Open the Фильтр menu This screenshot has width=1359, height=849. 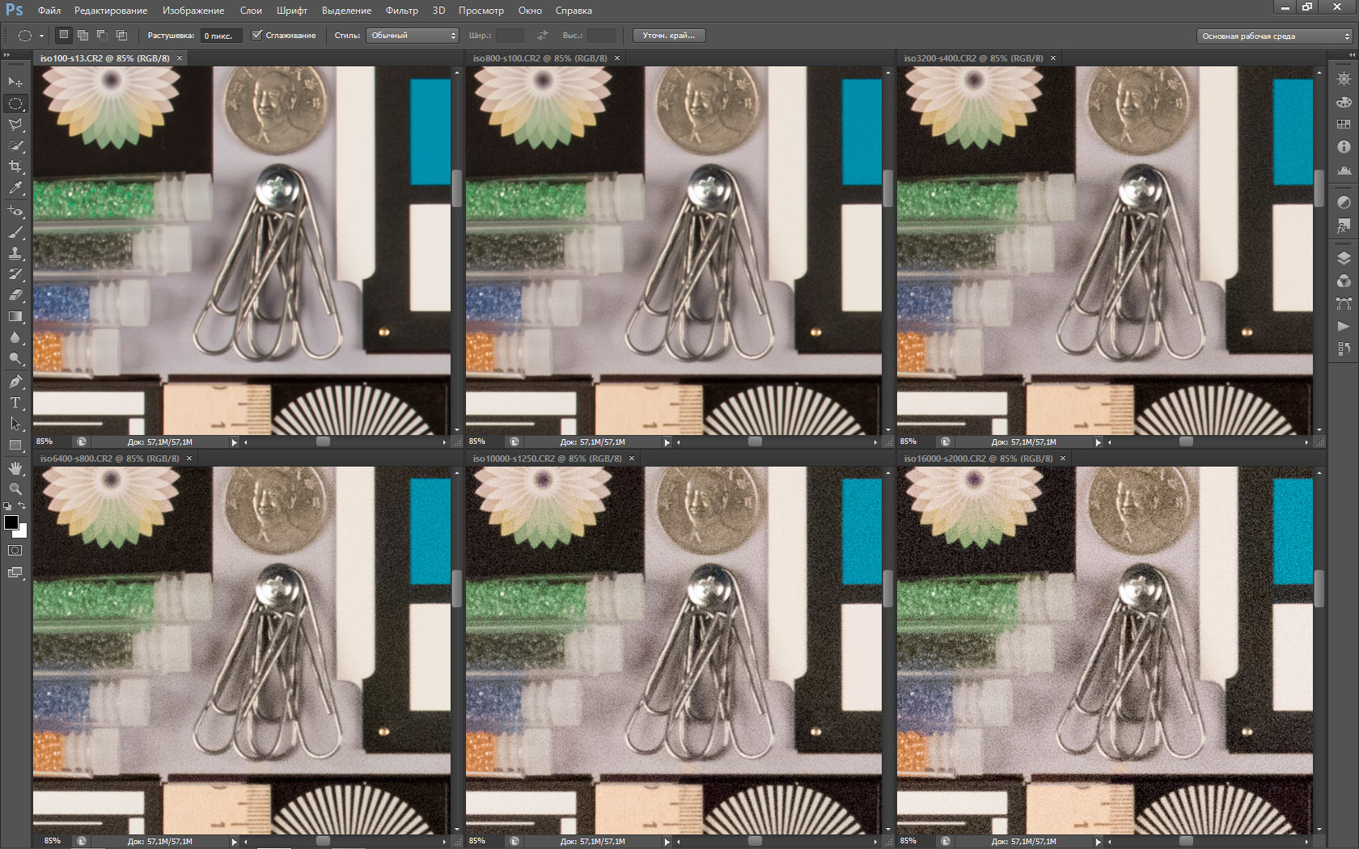point(402,11)
